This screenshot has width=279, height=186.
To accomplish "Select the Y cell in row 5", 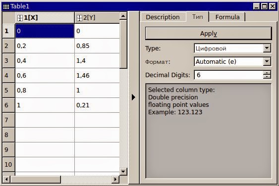I will click(x=97, y=91).
